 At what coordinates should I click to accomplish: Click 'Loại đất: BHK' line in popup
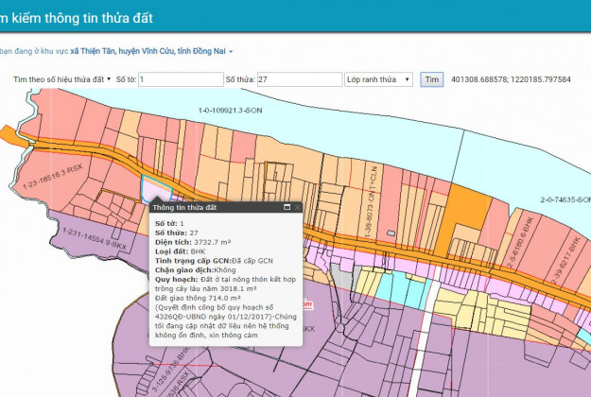tap(181, 251)
